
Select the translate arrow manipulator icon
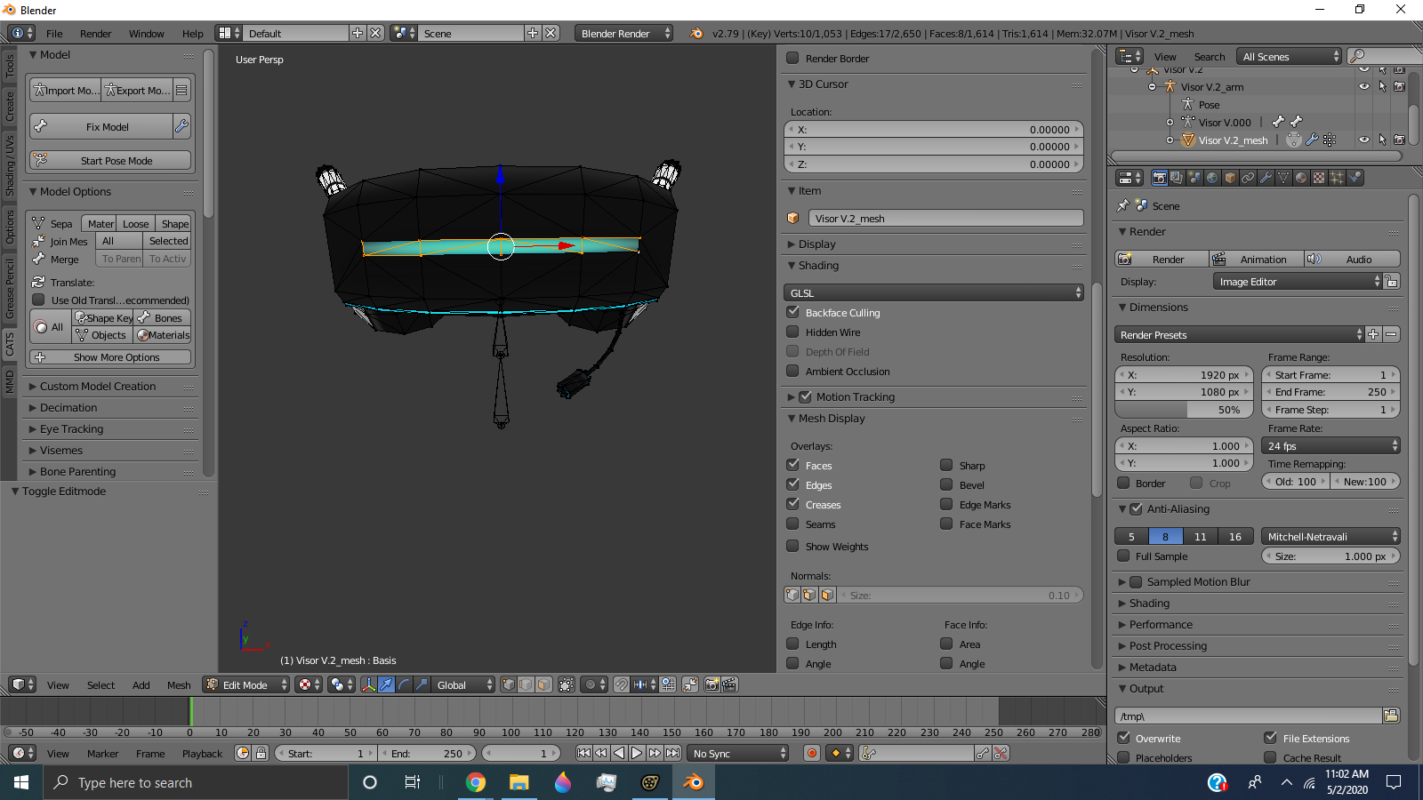click(x=386, y=684)
